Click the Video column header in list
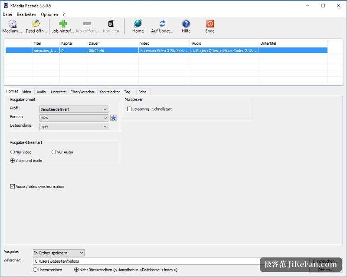This screenshot has width=347, height=277. point(164,43)
